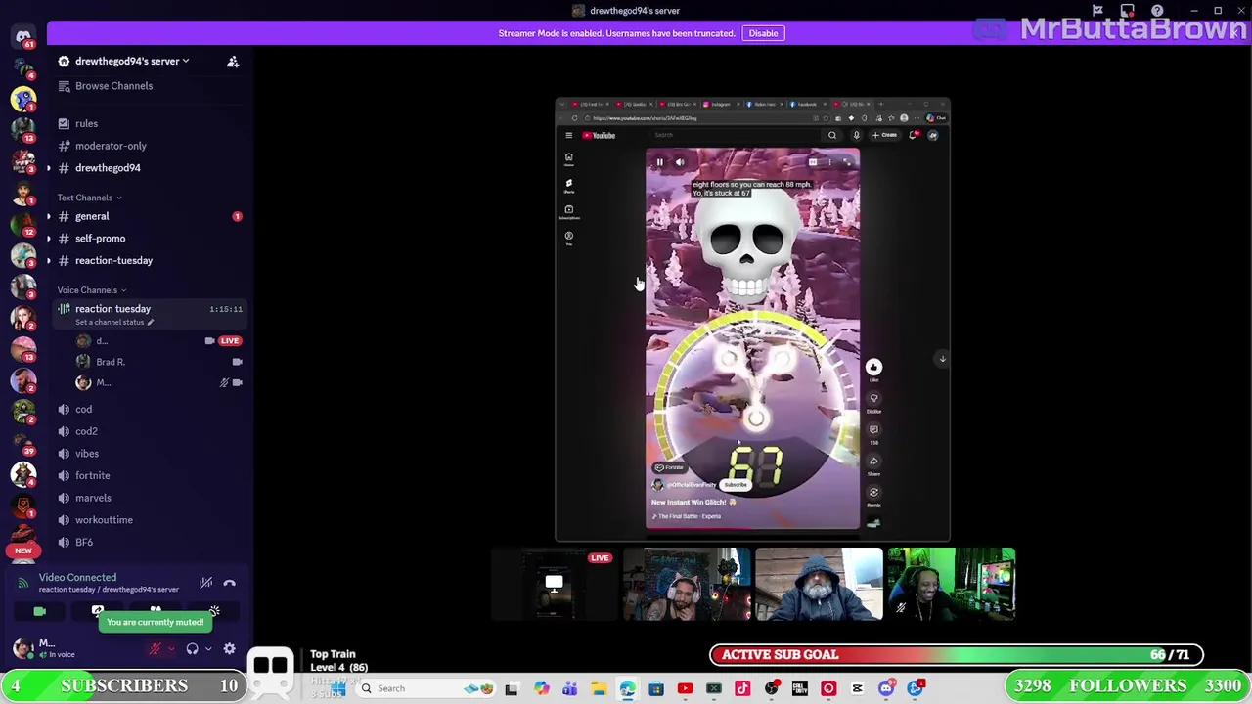
Task: Open YouTube hamburger menu in stream
Action: click(568, 136)
